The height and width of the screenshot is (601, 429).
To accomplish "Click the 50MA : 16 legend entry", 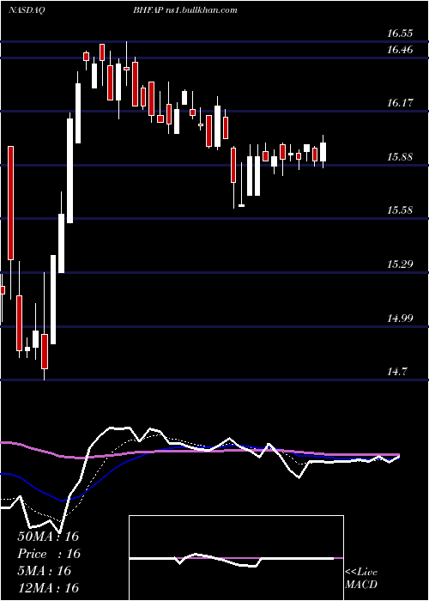I will [x=48, y=537].
